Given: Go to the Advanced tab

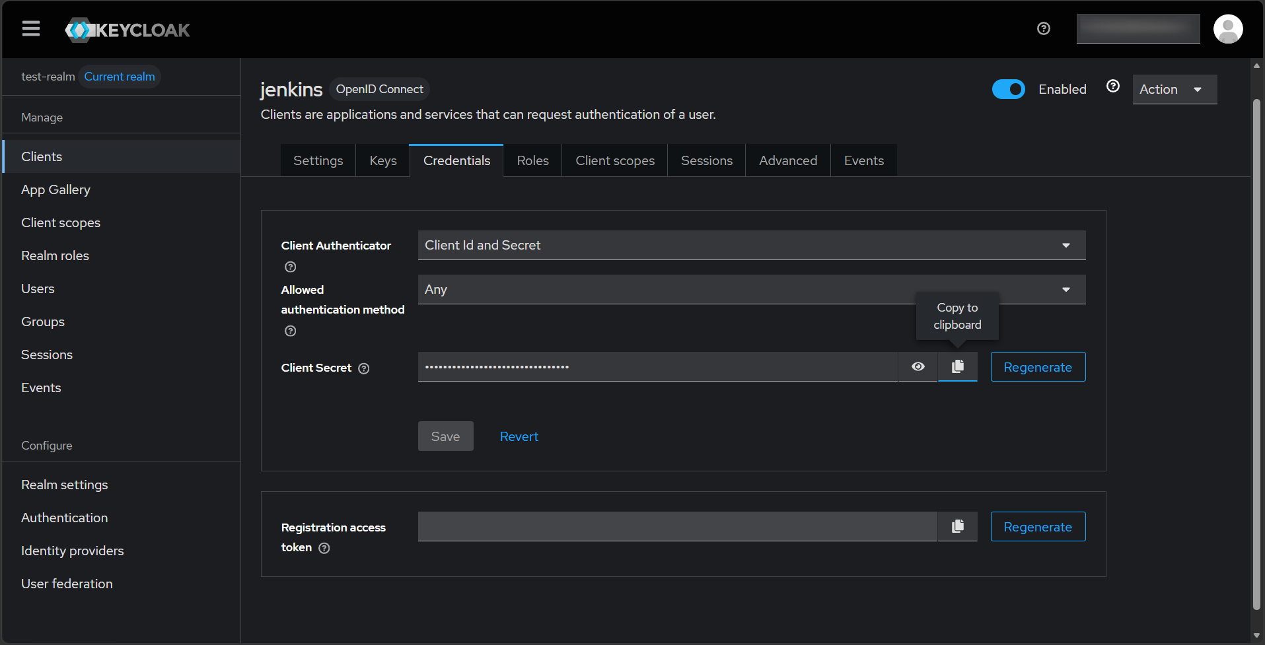Looking at the screenshot, I should [x=788, y=160].
